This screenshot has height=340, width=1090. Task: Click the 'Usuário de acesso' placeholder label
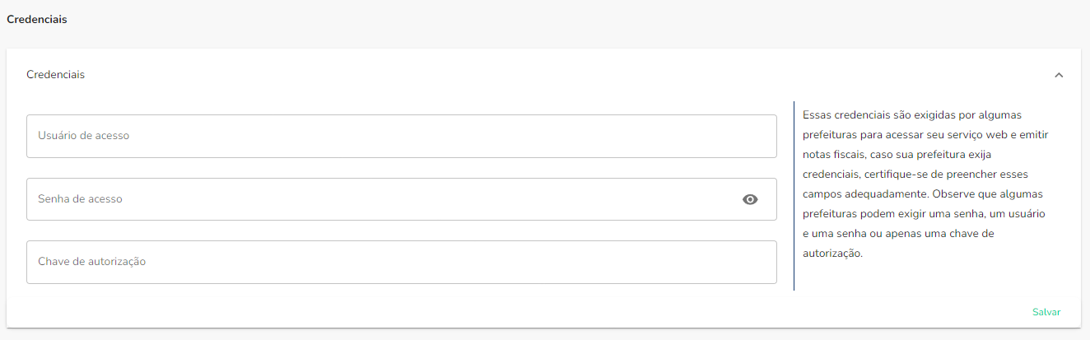[x=83, y=136]
